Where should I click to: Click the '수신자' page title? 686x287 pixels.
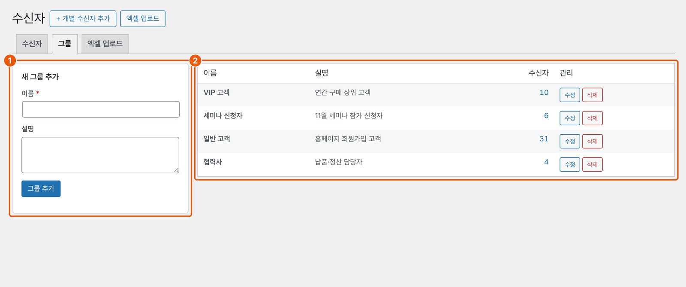click(x=29, y=18)
